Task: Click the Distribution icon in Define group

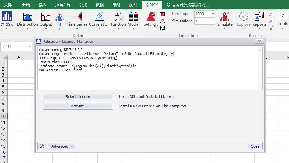Action: pyautogui.click(x=28, y=17)
